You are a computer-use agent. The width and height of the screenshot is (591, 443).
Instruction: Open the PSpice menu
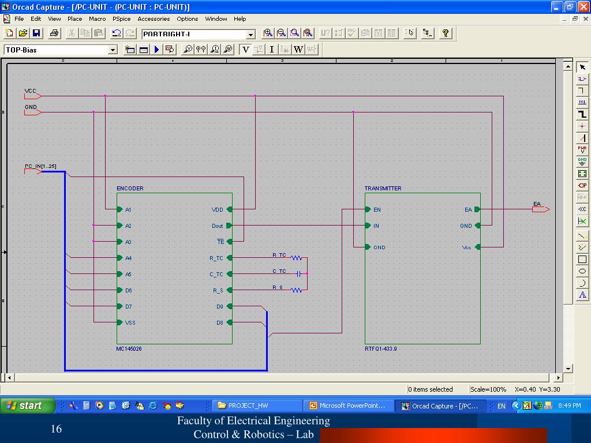(121, 19)
